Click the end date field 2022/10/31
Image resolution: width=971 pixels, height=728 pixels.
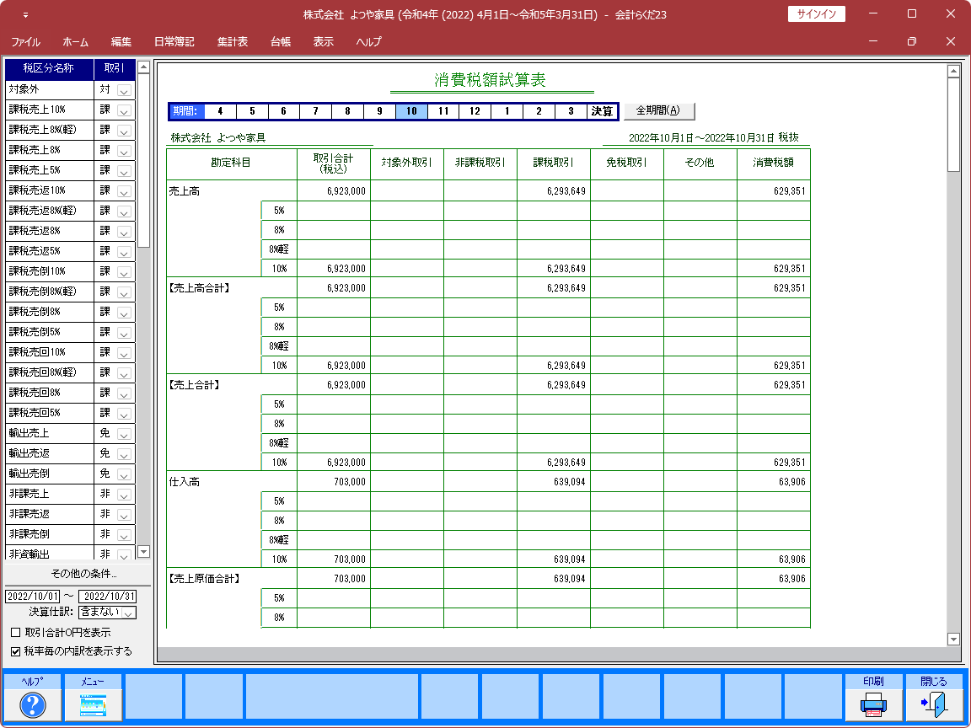pyautogui.click(x=109, y=597)
